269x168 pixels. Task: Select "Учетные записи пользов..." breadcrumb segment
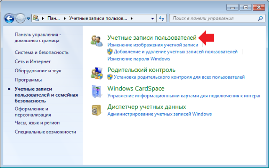coord(98,18)
